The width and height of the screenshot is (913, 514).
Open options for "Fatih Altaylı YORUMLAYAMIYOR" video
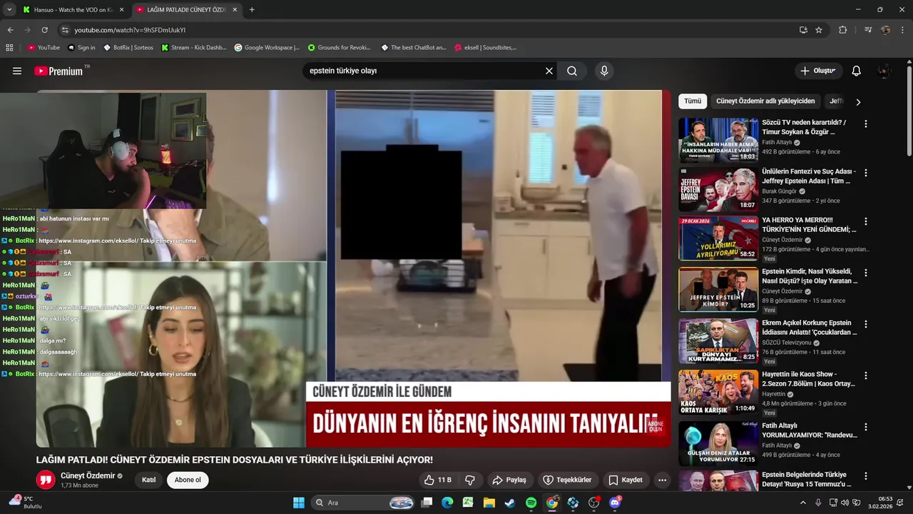[x=866, y=427]
